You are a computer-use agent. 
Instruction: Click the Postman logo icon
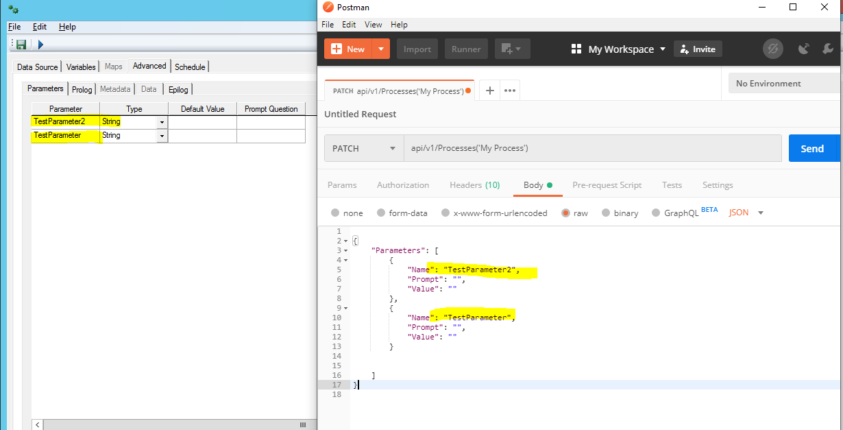[328, 7]
